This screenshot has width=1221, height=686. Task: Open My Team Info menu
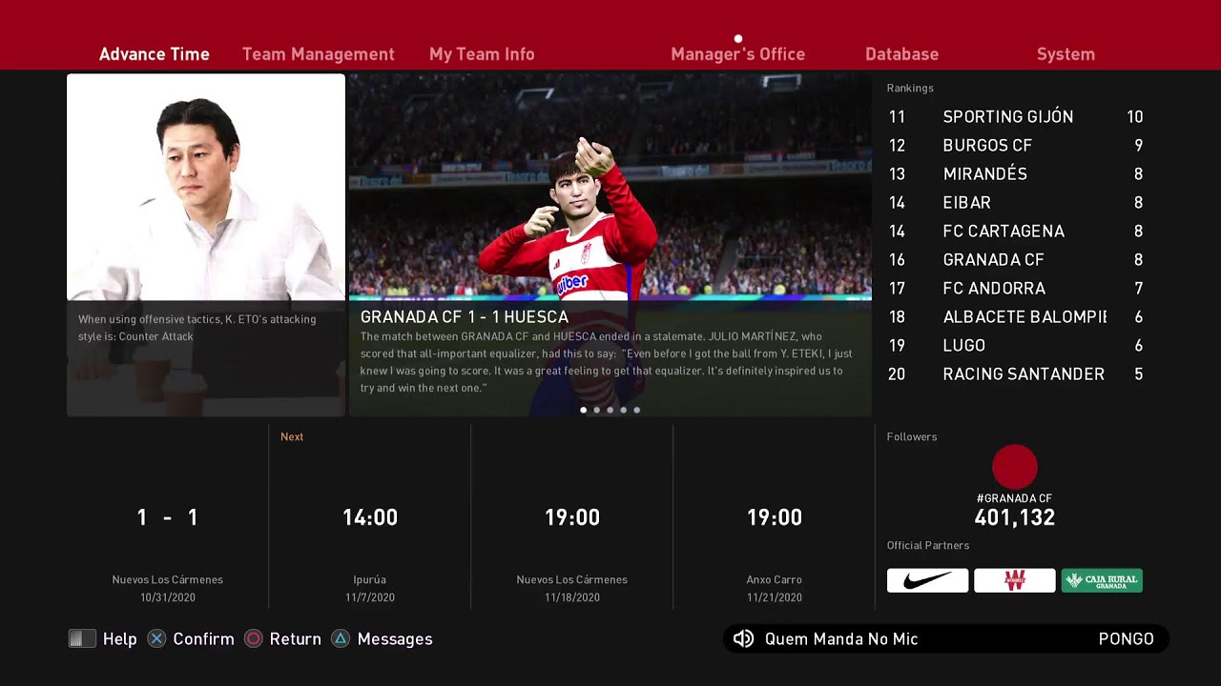tap(482, 54)
